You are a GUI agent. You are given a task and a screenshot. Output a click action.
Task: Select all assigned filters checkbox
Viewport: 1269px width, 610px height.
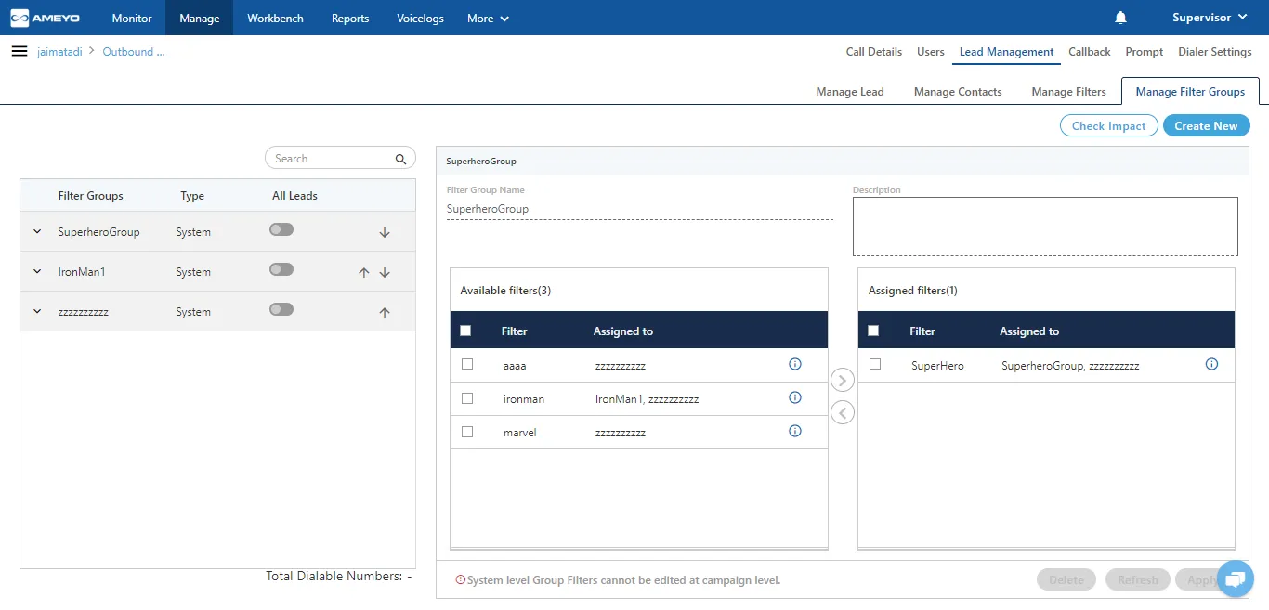click(x=873, y=331)
